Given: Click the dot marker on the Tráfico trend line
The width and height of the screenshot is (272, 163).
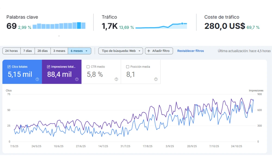Looking at the screenshot, I should pyautogui.click(x=182, y=24).
